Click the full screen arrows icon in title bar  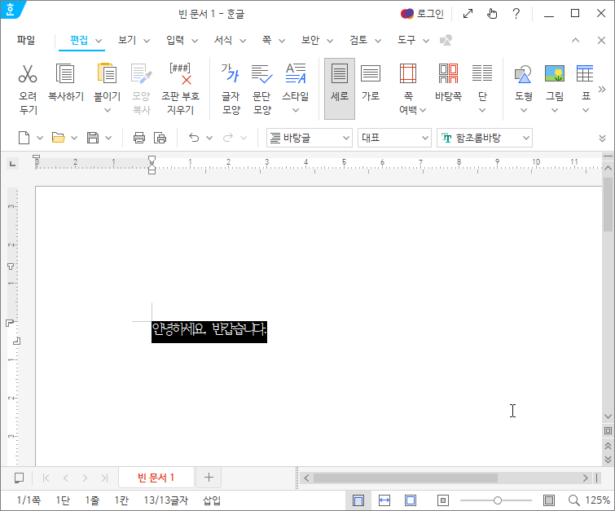(x=468, y=14)
